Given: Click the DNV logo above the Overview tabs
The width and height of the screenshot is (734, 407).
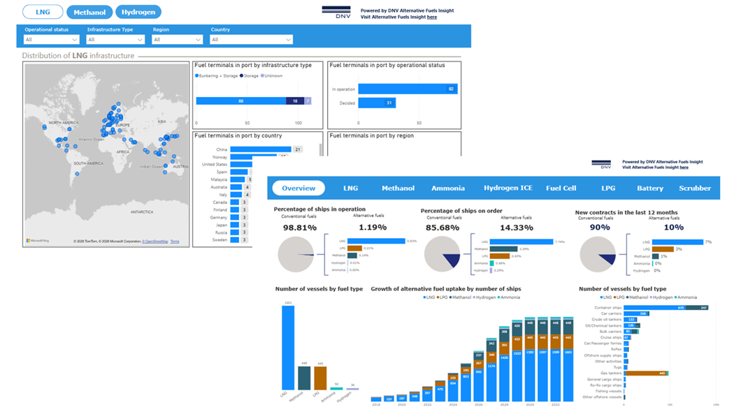Looking at the screenshot, I should click(x=601, y=164).
